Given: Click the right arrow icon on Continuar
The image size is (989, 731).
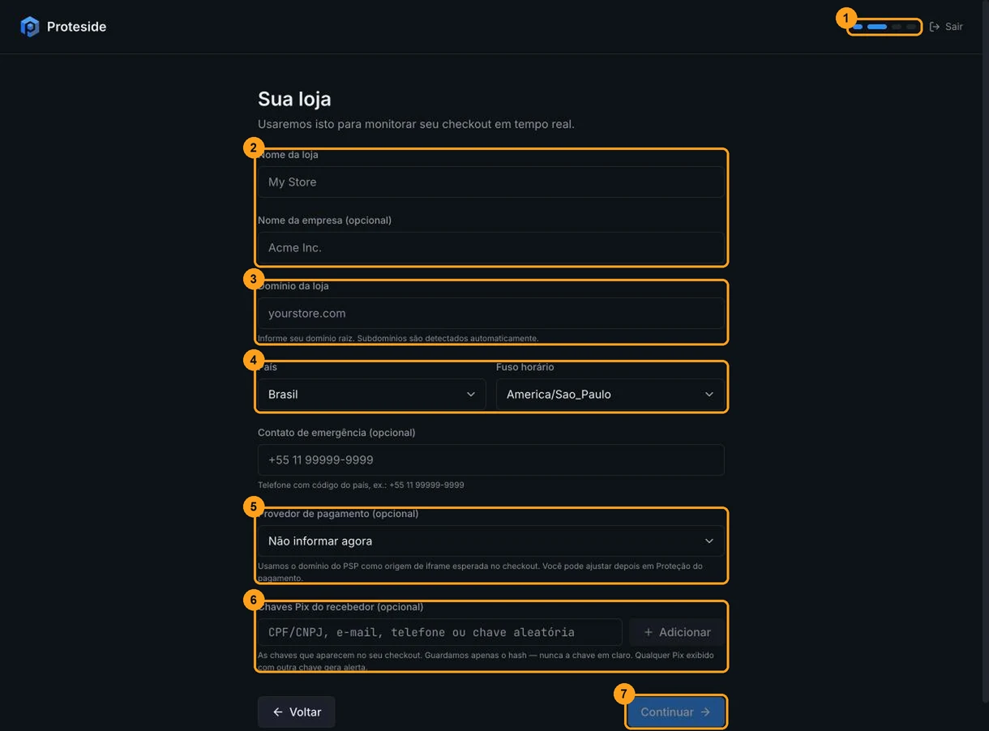Looking at the screenshot, I should 705,712.
